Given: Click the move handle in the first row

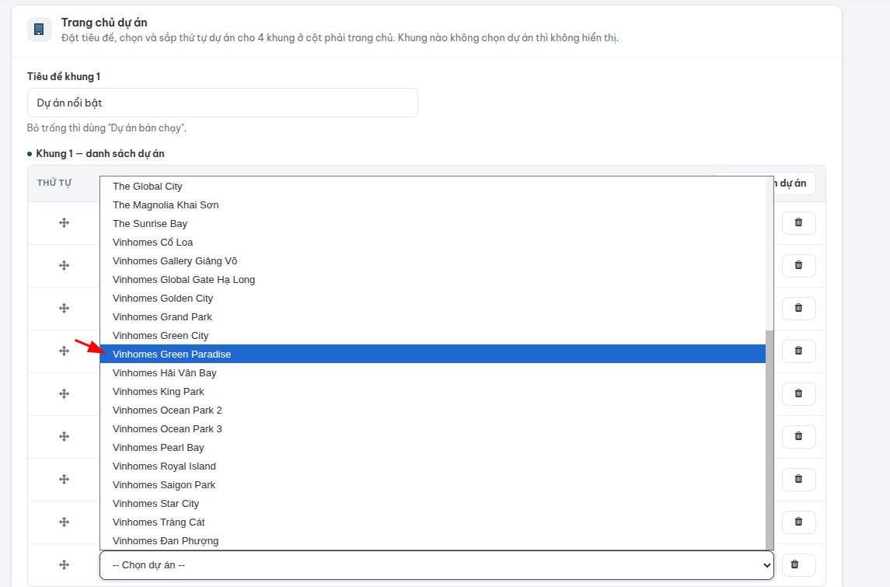Looking at the screenshot, I should click(65, 222).
